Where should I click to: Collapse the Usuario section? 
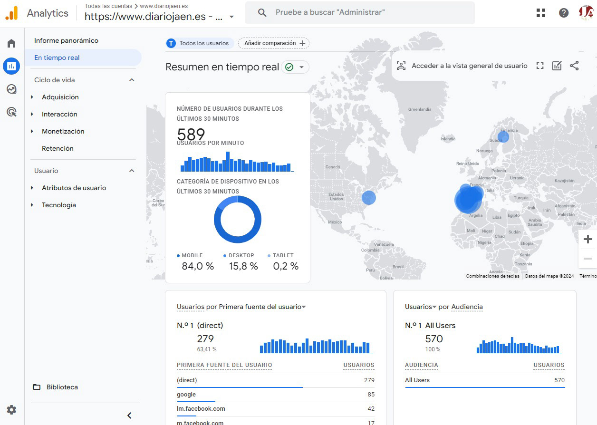pyautogui.click(x=132, y=171)
